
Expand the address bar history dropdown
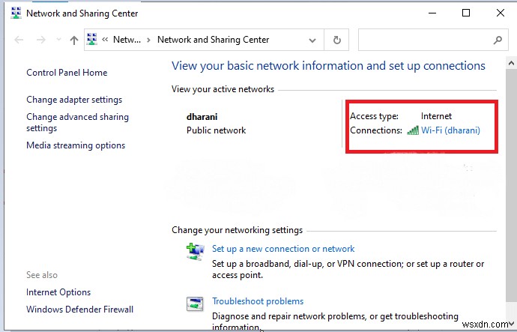(312, 40)
